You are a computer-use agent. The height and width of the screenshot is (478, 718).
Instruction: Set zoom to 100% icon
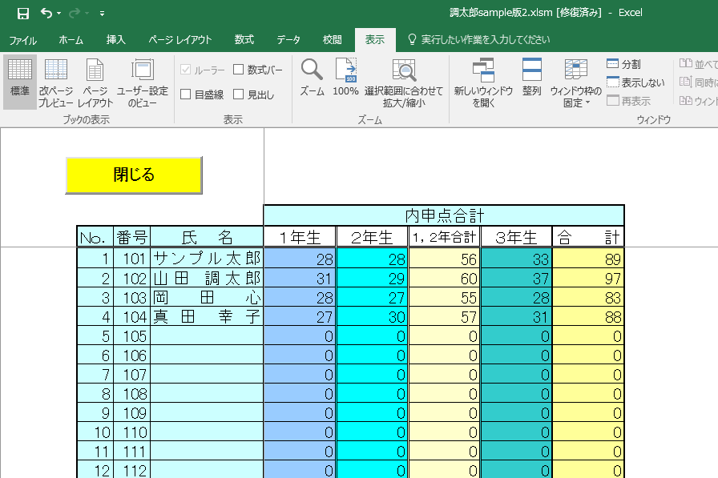345,78
